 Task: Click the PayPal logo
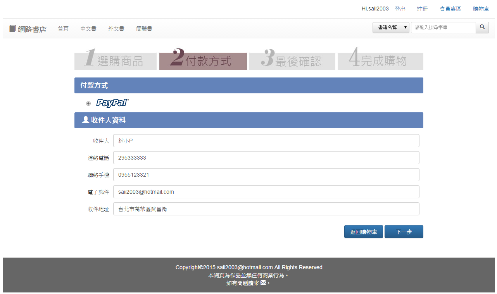click(112, 103)
